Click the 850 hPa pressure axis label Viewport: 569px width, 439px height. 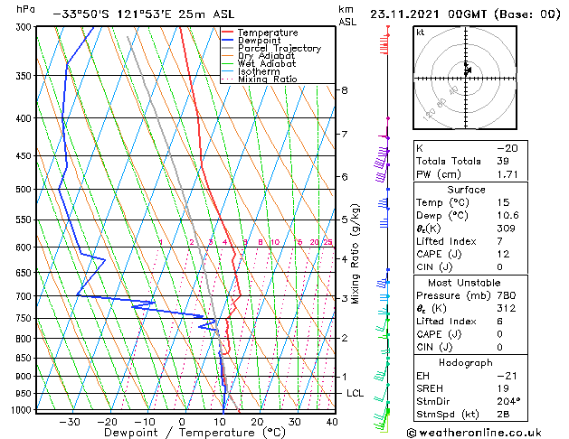point(25,358)
